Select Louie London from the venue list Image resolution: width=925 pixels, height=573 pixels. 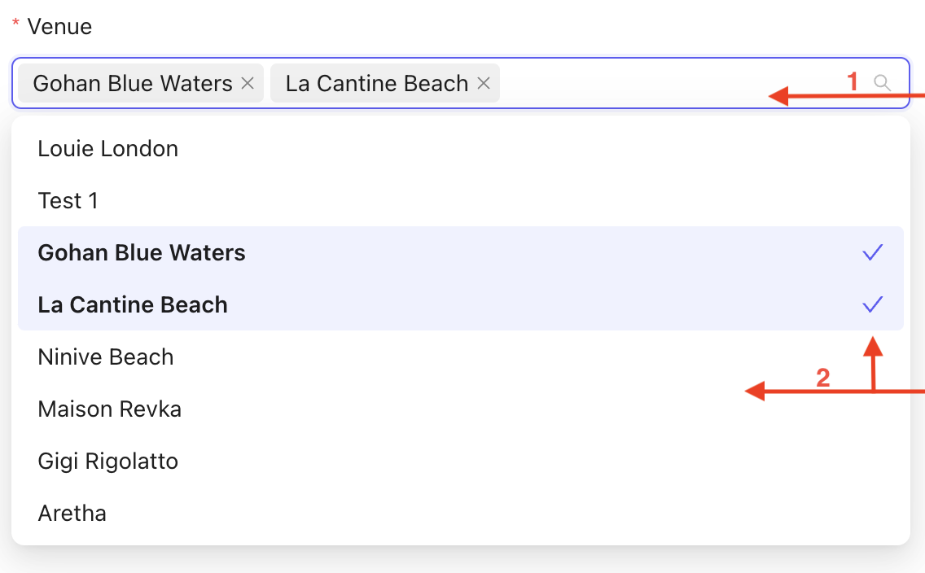(108, 149)
